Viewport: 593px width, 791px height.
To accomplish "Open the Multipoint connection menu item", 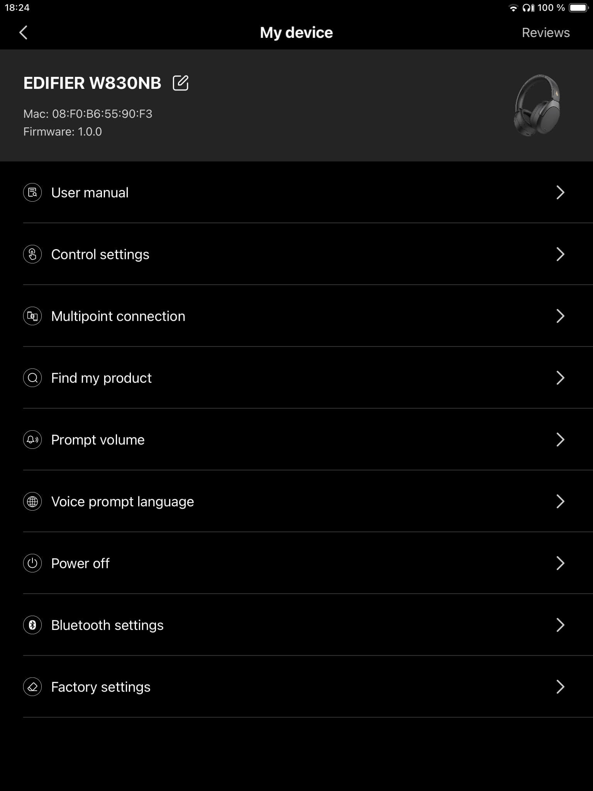I will click(x=118, y=316).
